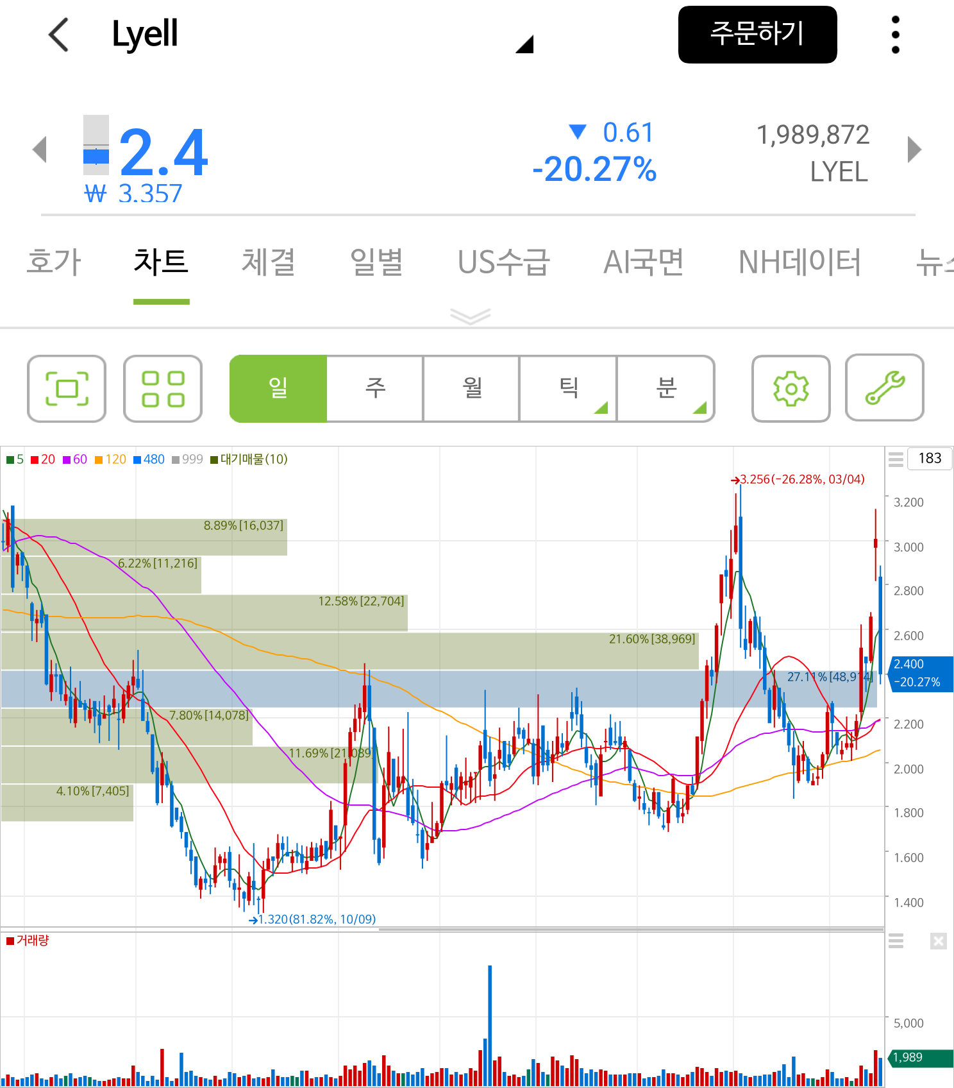
Task: Tap the volume figure 1,989,872
Action: (x=813, y=135)
